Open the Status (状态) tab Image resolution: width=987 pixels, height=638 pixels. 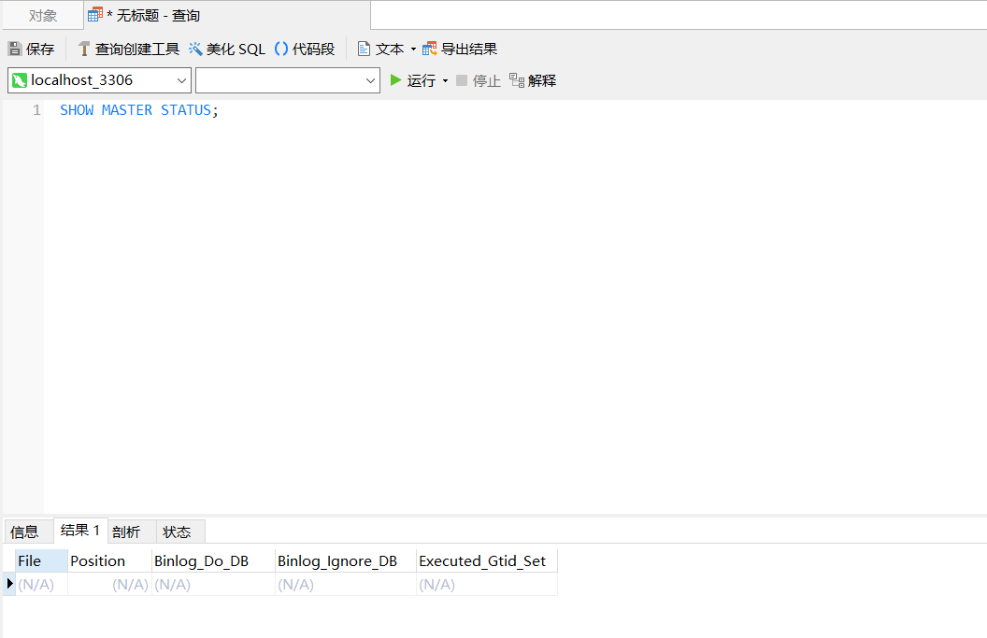pyautogui.click(x=177, y=532)
